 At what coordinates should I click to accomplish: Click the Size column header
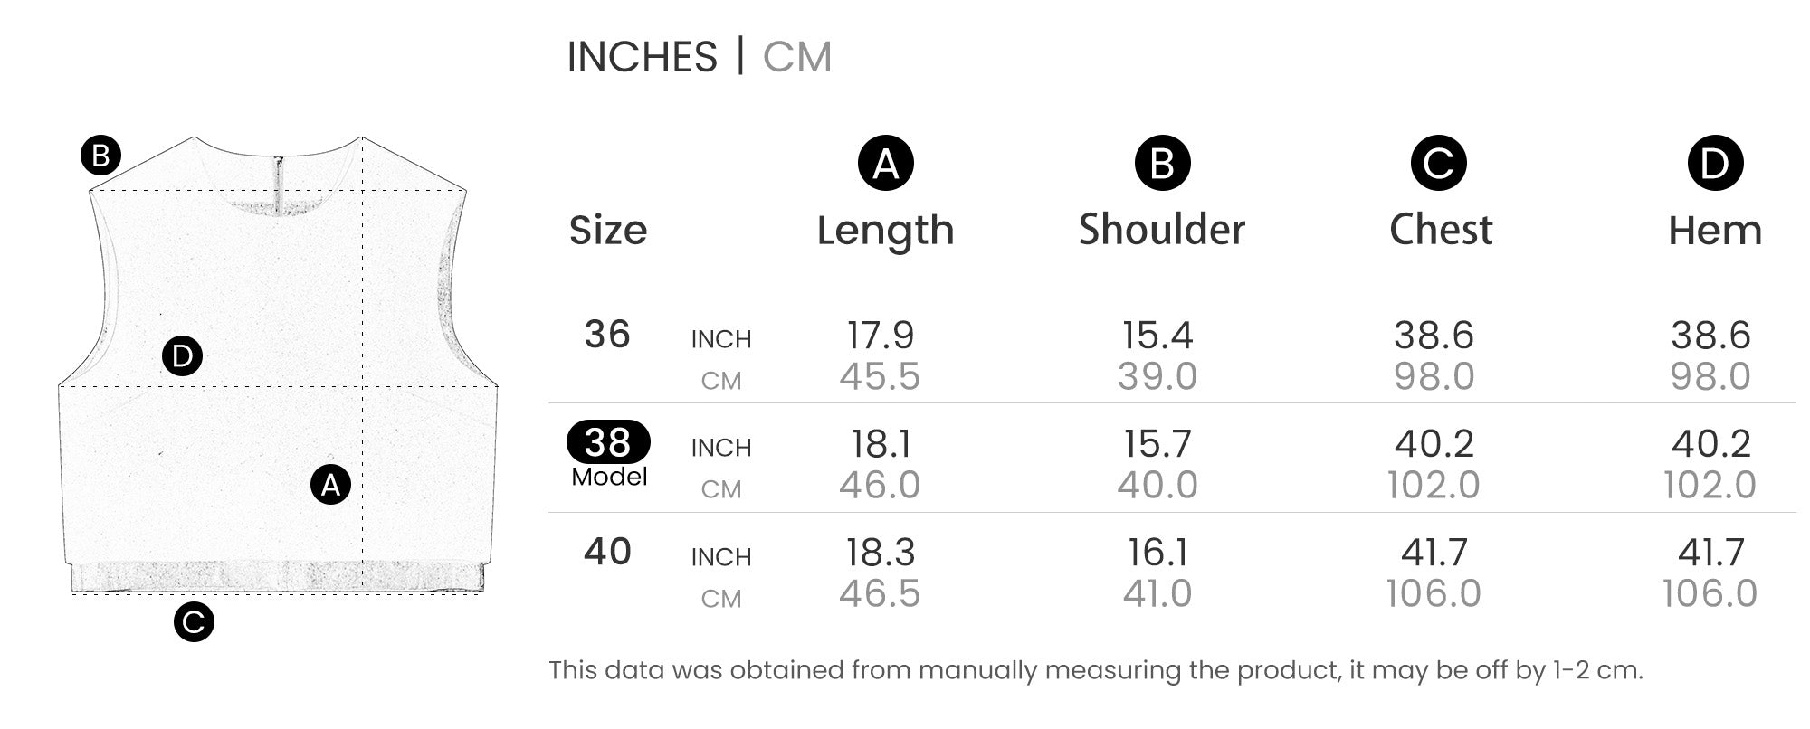click(x=608, y=231)
